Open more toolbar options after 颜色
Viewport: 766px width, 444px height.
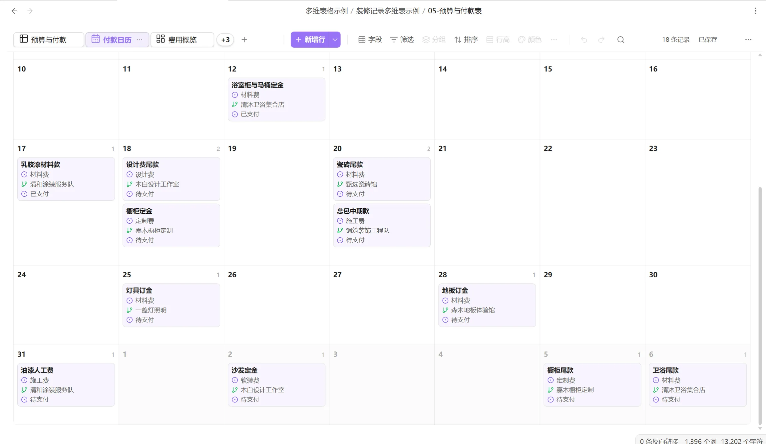(x=554, y=40)
